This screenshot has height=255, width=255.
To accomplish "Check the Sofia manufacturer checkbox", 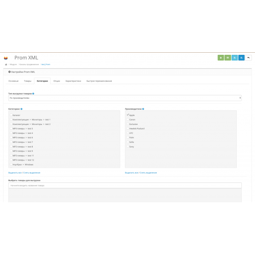I will click(128, 142).
